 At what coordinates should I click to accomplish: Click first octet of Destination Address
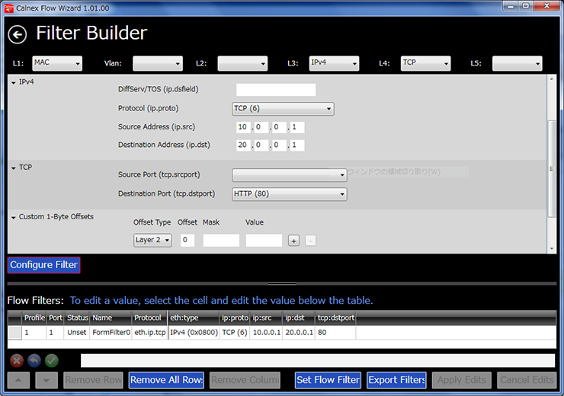243,145
